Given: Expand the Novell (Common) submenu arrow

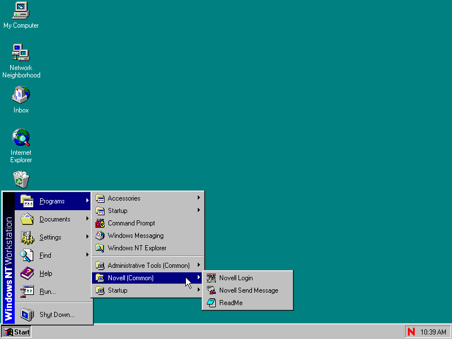Looking at the screenshot, I should point(199,277).
